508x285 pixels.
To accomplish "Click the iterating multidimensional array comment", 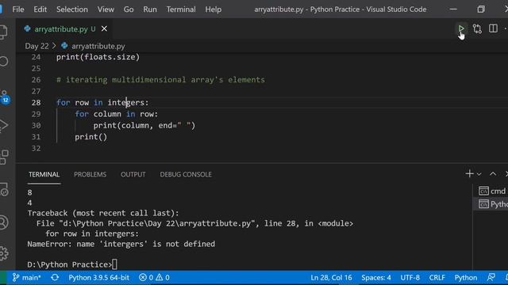I will [x=160, y=80].
